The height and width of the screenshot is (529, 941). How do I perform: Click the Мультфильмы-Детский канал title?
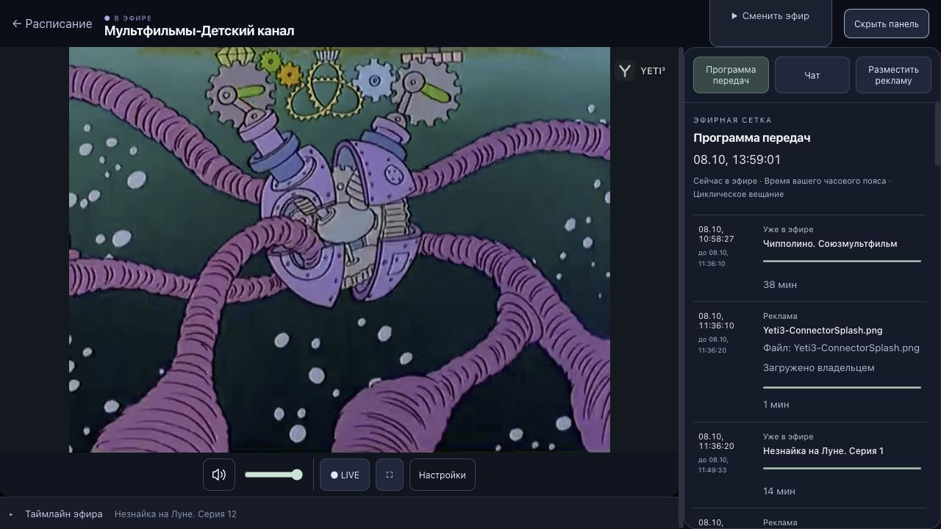pos(199,31)
